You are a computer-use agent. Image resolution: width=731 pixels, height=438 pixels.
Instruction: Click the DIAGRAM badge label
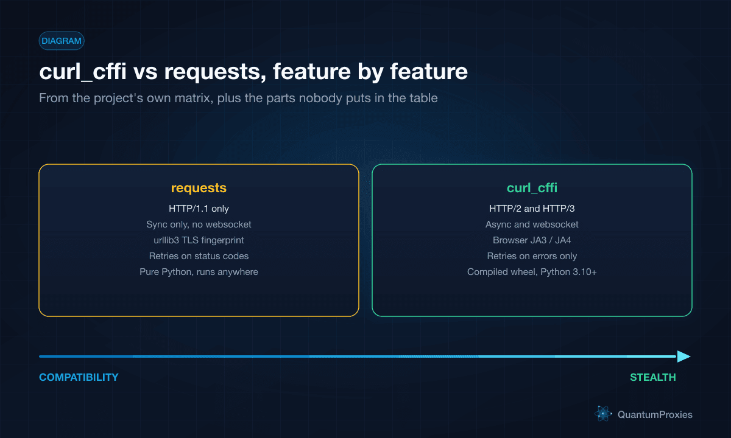pos(62,41)
